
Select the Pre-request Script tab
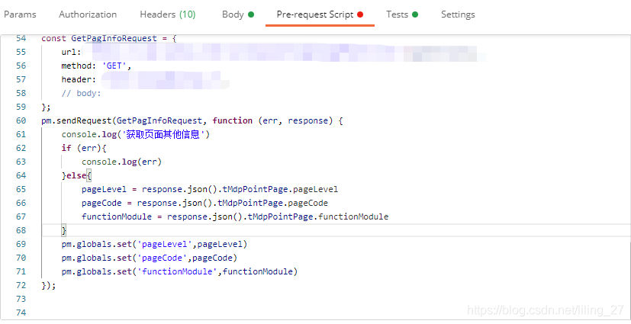pyautogui.click(x=320, y=14)
